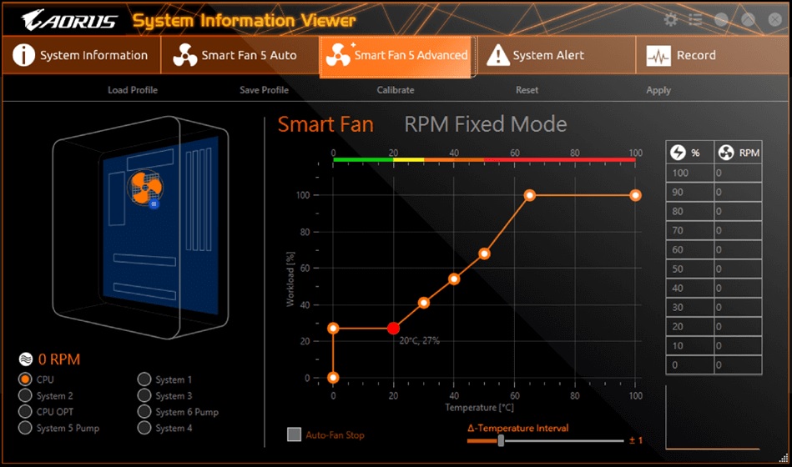Click the curve point at 40°C, 54%
Screen dimensions: 792x467
point(454,279)
